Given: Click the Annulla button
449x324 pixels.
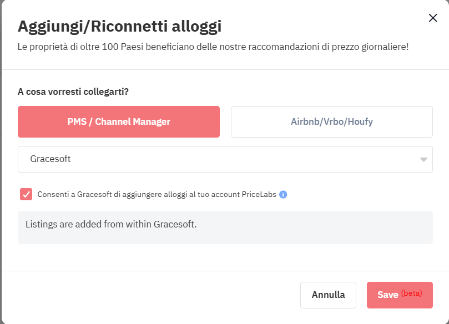Looking at the screenshot, I should [x=328, y=295].
